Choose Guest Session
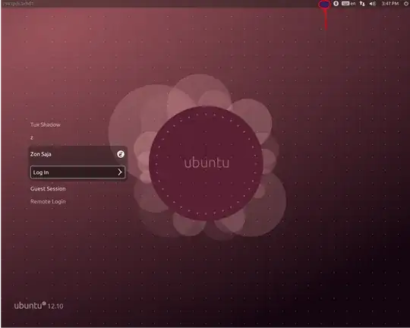The height and width of the screenshot is (328, 410). click(48, 188)
